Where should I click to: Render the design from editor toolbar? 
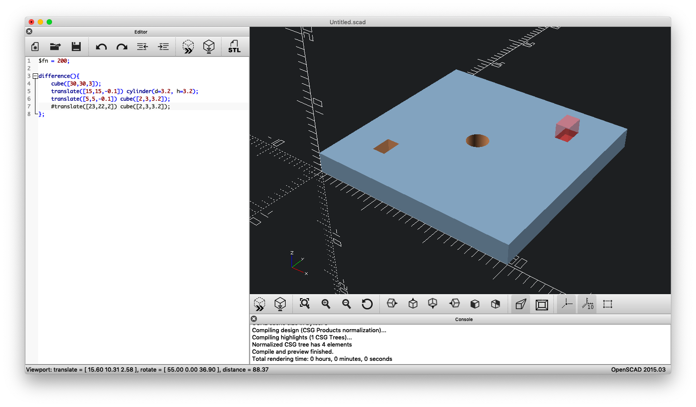[x=209, y=47]
